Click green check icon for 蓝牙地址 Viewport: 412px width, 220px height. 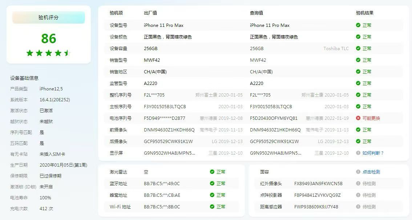212,184
